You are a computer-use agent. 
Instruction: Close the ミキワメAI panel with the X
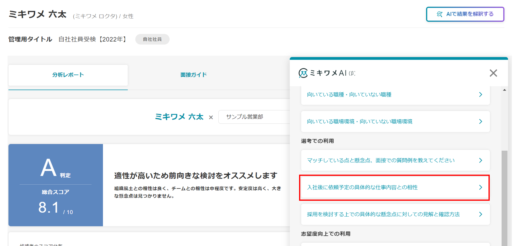[493, 73]
